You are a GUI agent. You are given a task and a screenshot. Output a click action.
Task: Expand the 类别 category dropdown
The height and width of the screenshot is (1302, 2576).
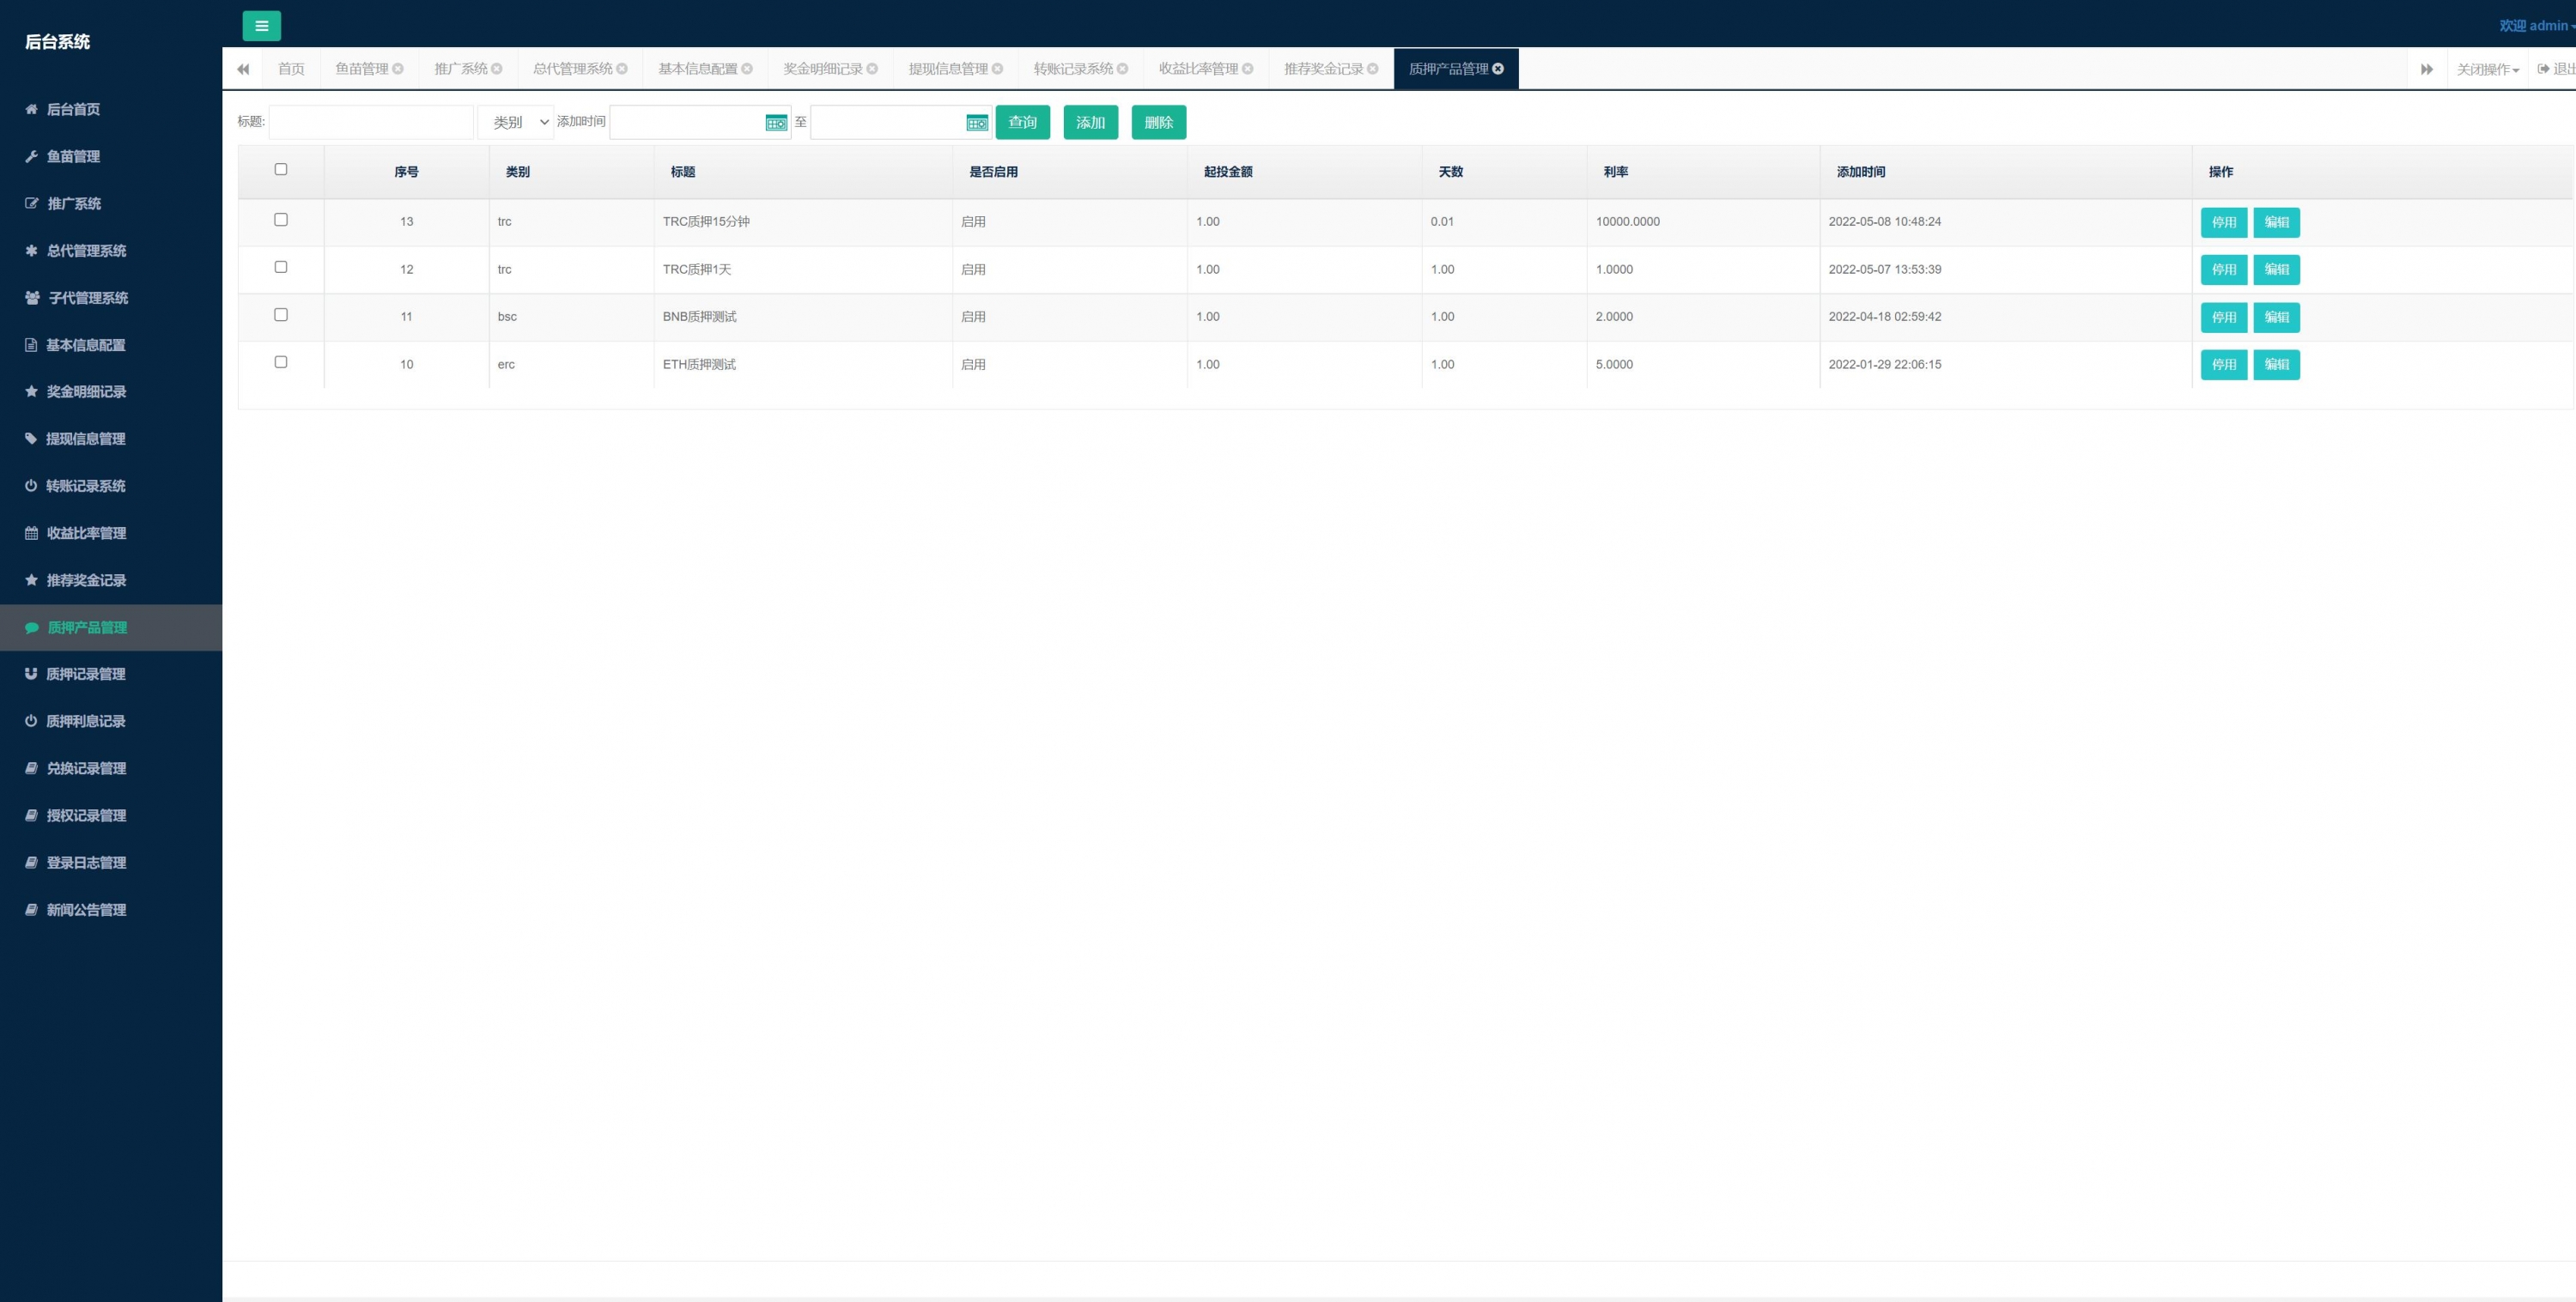(x=516, y=123)
